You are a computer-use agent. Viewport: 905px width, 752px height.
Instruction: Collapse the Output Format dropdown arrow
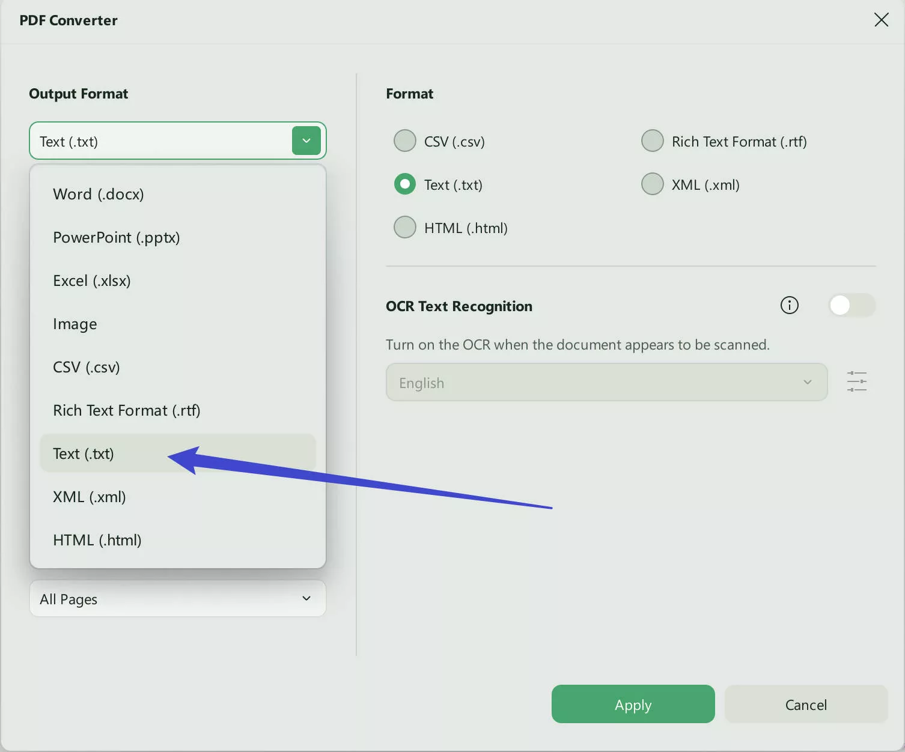(x=306, y=141)
